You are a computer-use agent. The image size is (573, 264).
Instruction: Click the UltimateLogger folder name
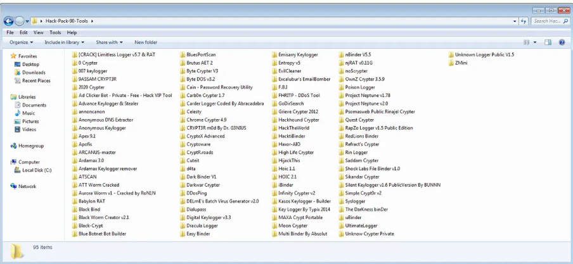(361, 225)
